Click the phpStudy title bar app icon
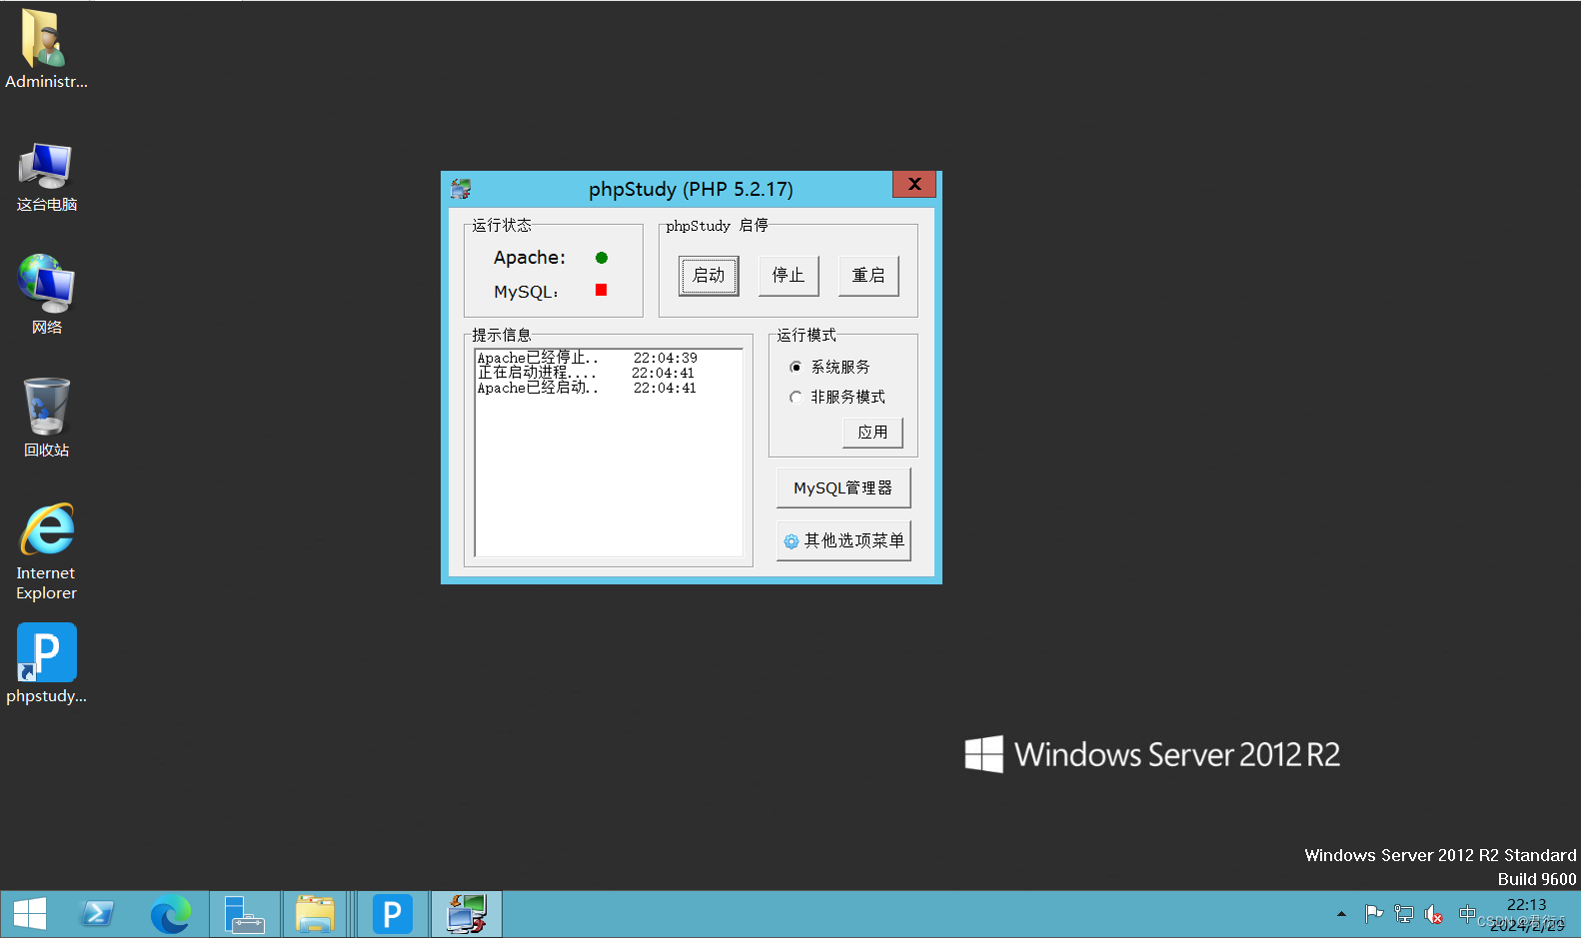This screenshot has height=938, width=1581. [x=461, y=189]
